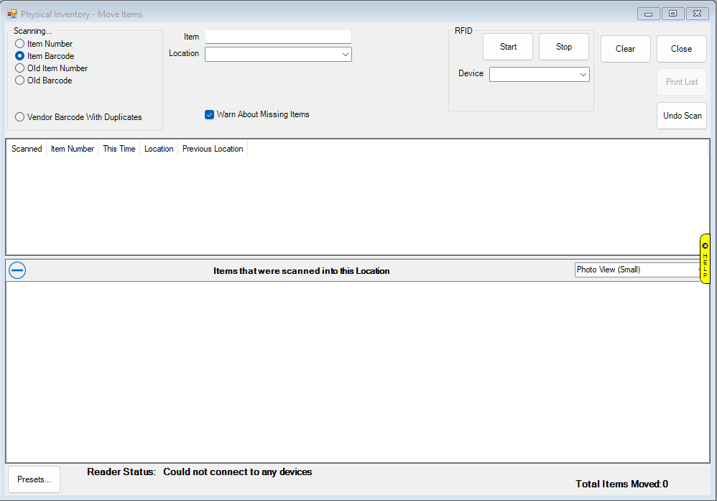This screenshot has width=717, height=501.
Task: Click the Previous Location column header
Action: 213,149
